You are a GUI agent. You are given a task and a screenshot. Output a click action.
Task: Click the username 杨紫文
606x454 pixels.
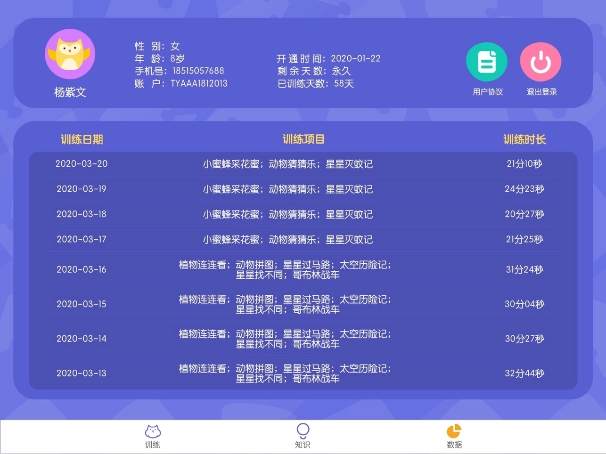(70, 93)
